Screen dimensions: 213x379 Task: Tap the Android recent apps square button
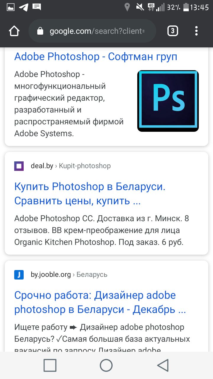pos(50,365)
